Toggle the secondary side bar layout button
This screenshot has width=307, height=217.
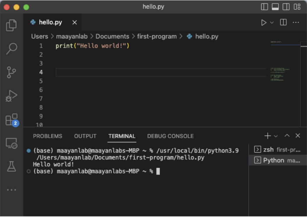[286, 7]
